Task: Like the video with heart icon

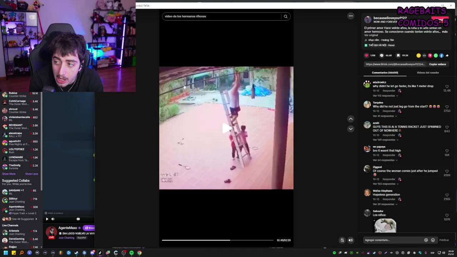Action: coord(366,55)
